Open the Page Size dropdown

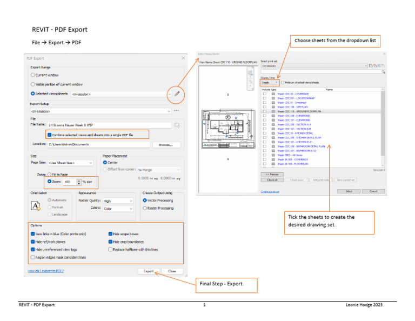pos(70,163)
